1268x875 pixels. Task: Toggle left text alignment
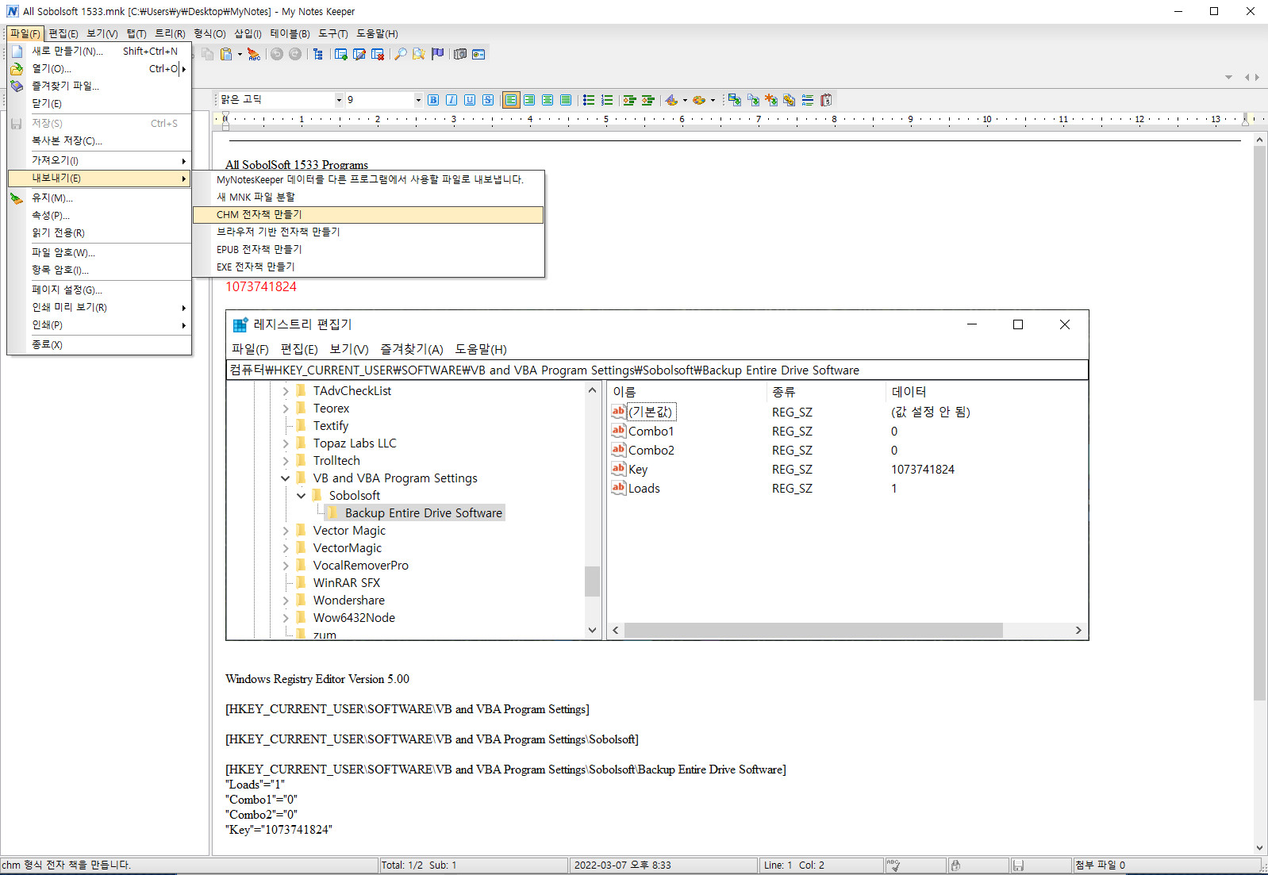point(511,100)
